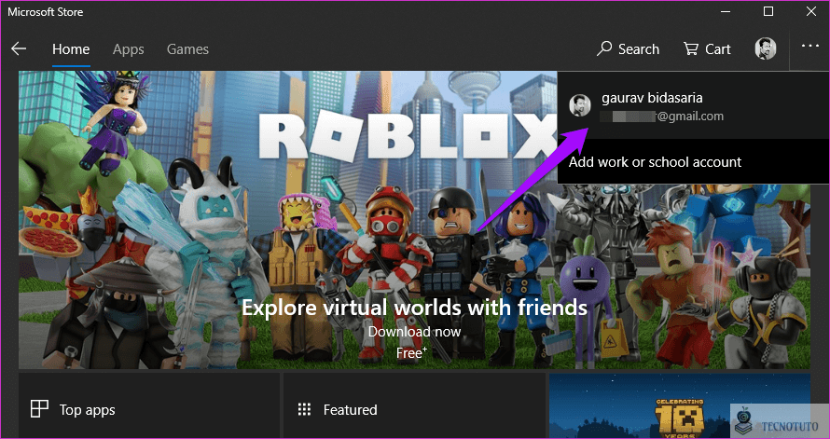Click the Free price label on banner
830x439 pixels.
[x=411, y=353]
